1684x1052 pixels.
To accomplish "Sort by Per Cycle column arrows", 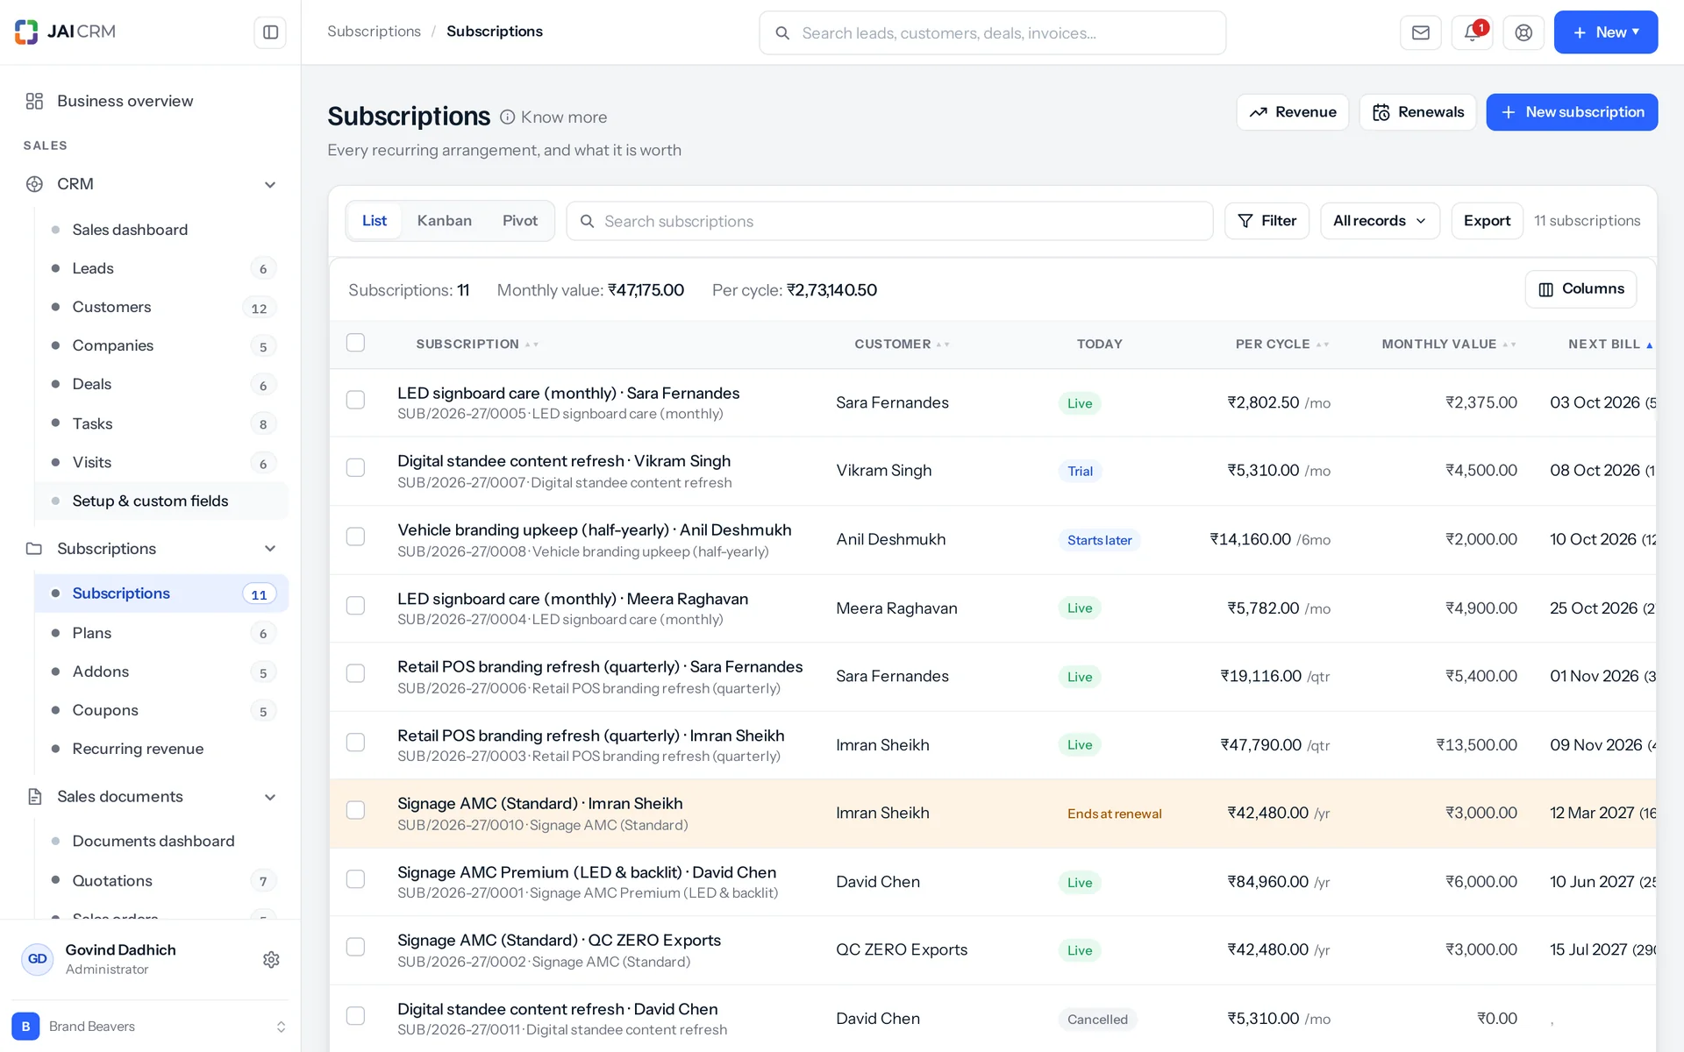I will point(1322,345).
